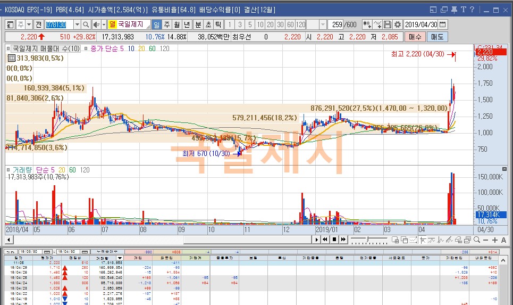Viewport: 513px width, 305px height.
Task: Open the volume profile table icon
Action: click(x=12, y=59)
